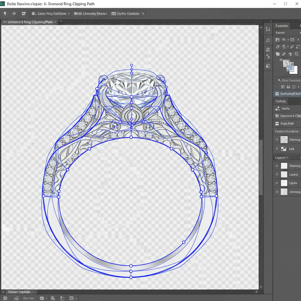Click the top icon in narrow side strip
The height and width of the screenshot is (301, 301).
[268, 29]
